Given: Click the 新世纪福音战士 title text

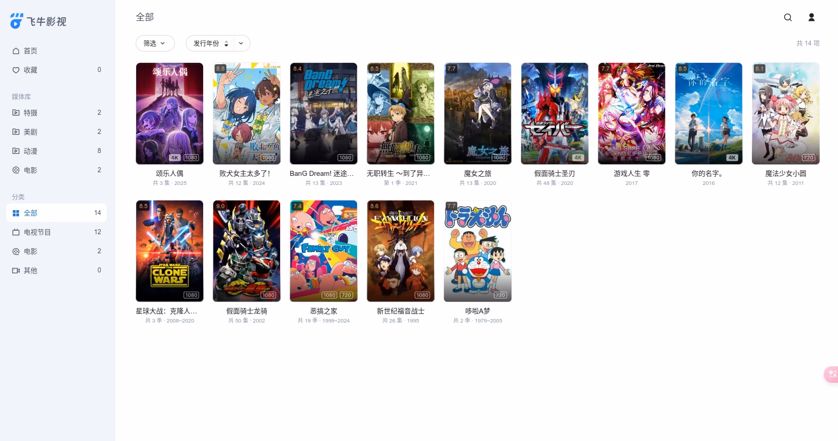Looking at the screenshot, I should tap(400, 311).
